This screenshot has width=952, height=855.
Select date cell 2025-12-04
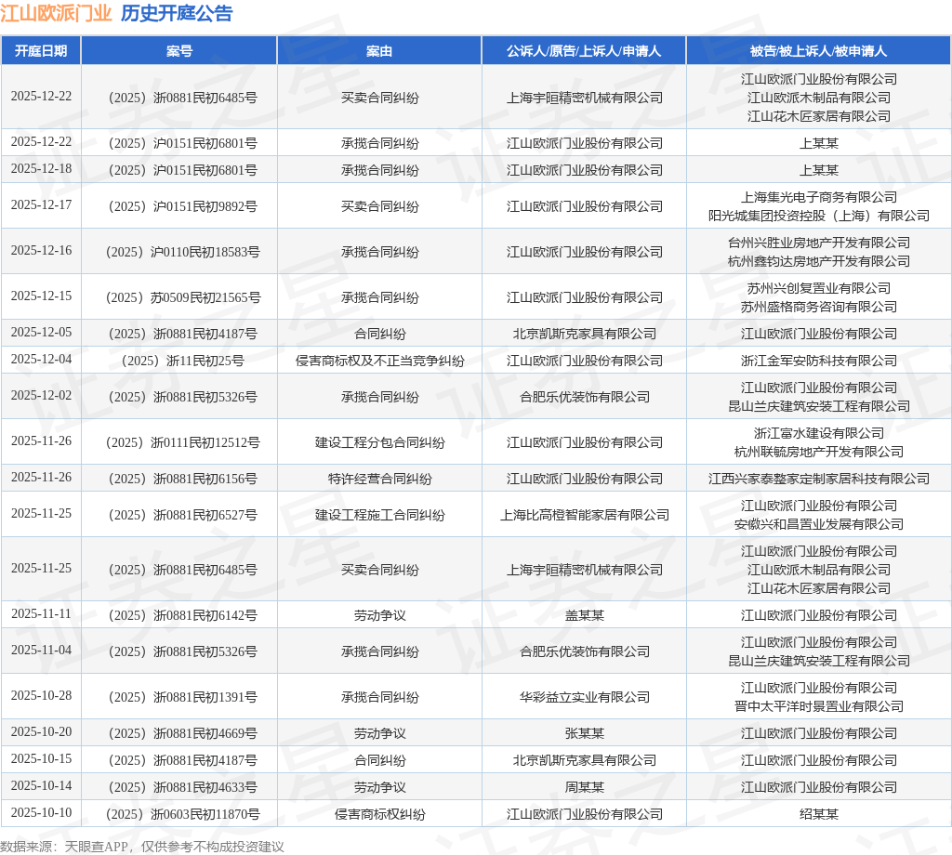coord(41,360)
